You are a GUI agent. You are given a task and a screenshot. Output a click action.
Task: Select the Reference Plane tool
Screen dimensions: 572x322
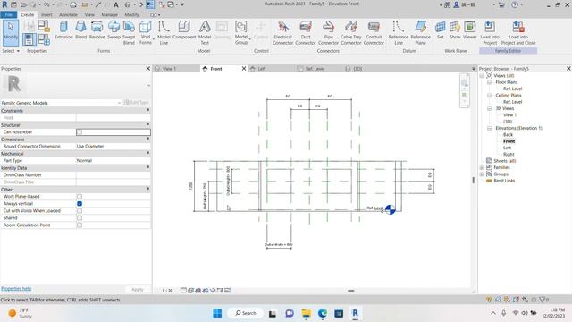click(420, 32)
